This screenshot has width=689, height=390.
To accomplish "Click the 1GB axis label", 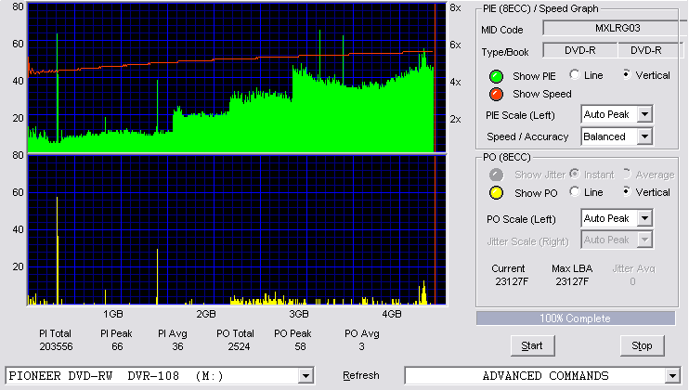I will point(113,315).
